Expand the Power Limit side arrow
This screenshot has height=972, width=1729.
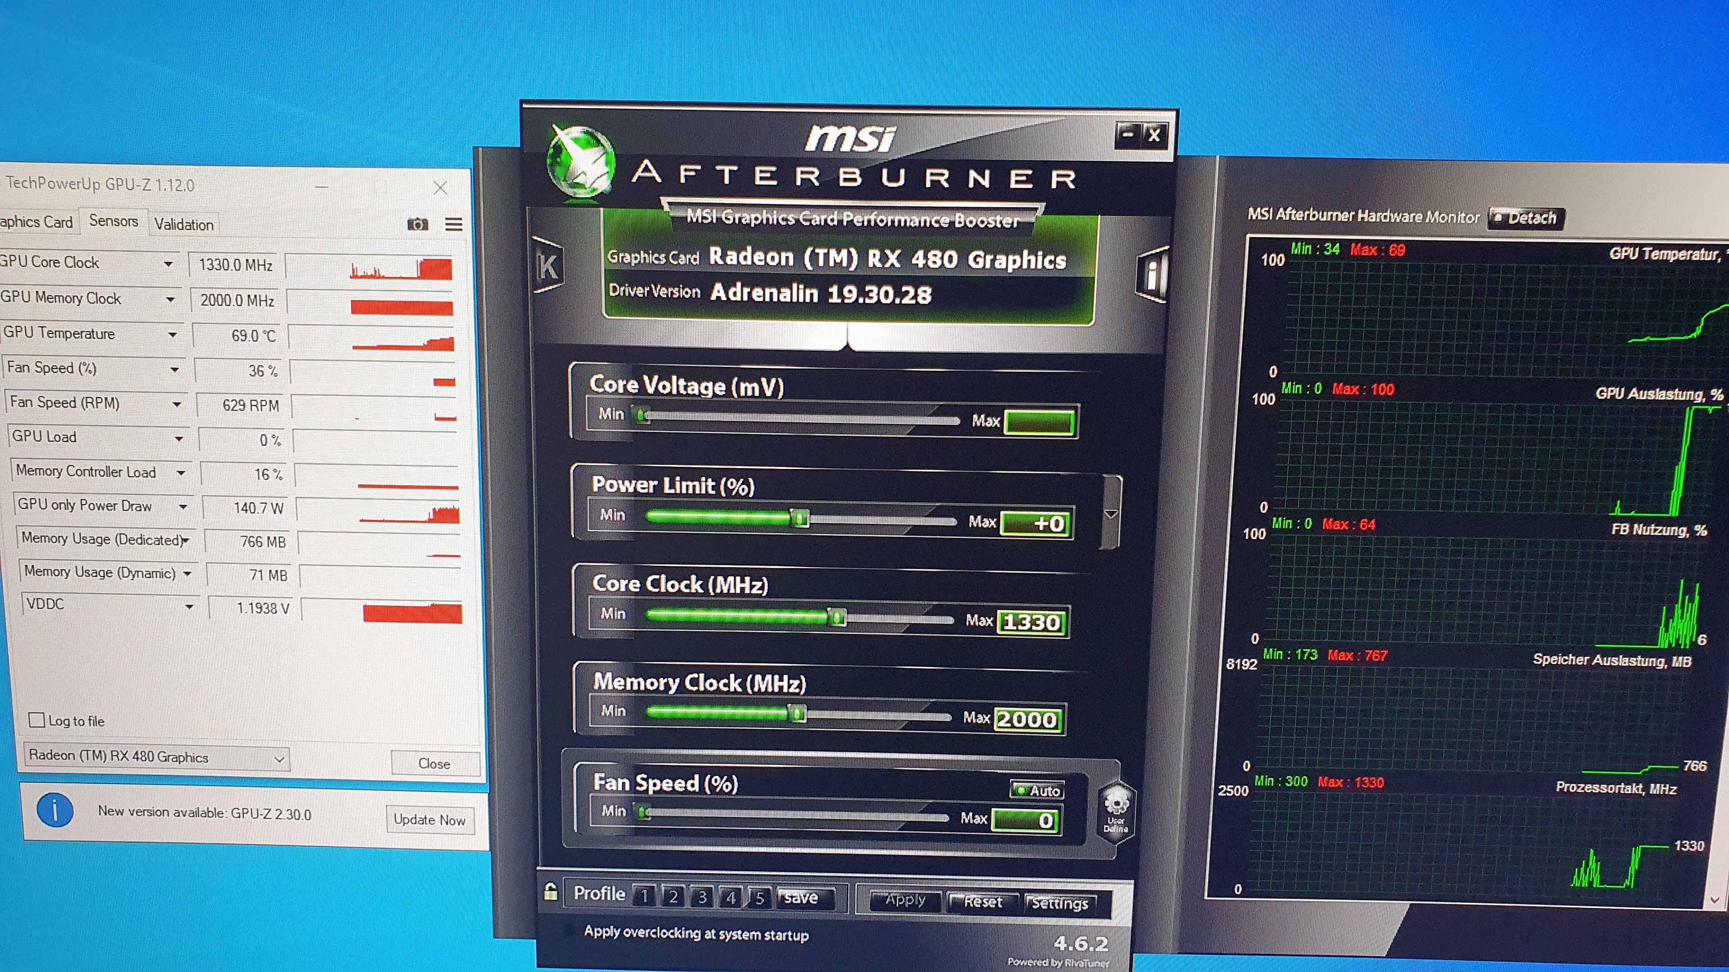coord(1111,514)
